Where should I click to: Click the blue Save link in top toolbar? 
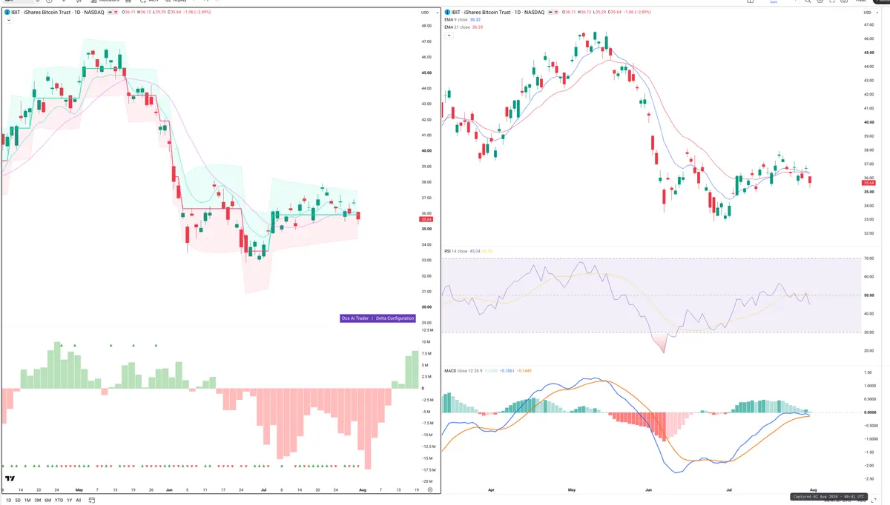tap(774, 2)
